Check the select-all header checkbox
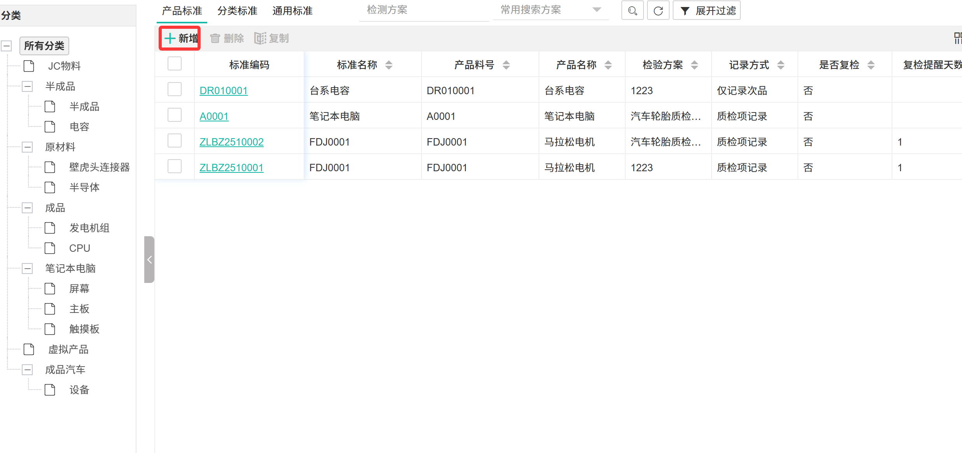962x453 pixels. point(175,64)
